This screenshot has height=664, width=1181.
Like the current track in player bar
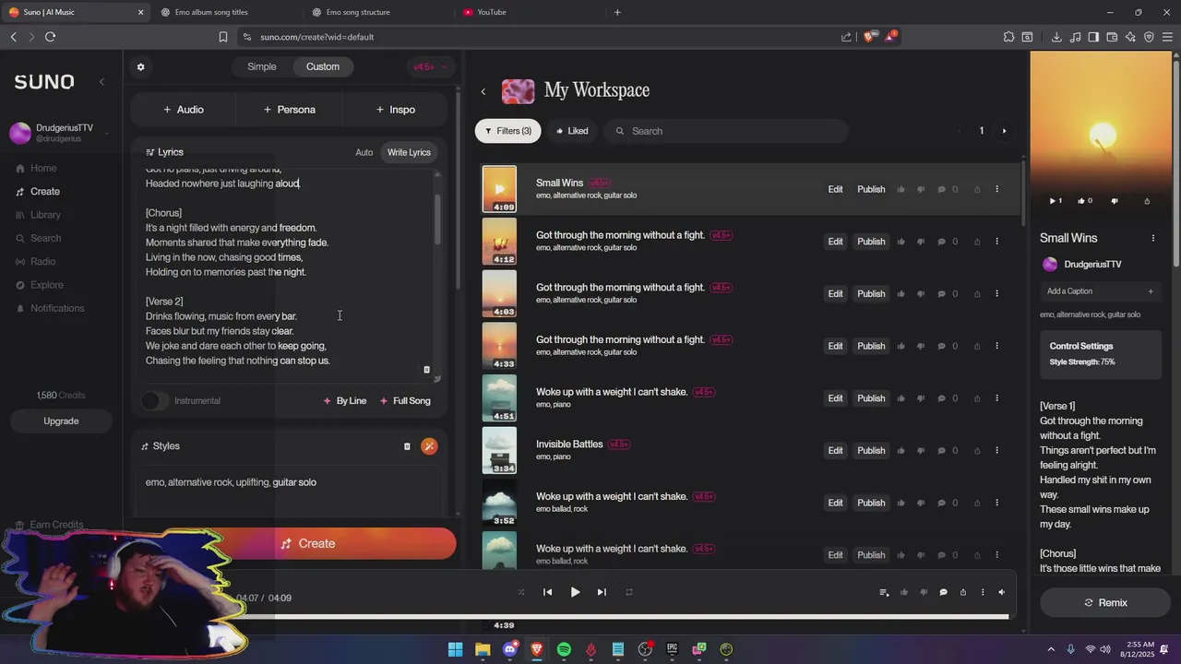(x=904, y=592)
